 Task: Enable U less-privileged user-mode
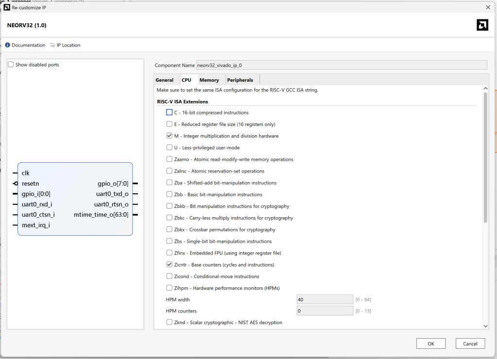pyautogui.click(x=169, y=147)
